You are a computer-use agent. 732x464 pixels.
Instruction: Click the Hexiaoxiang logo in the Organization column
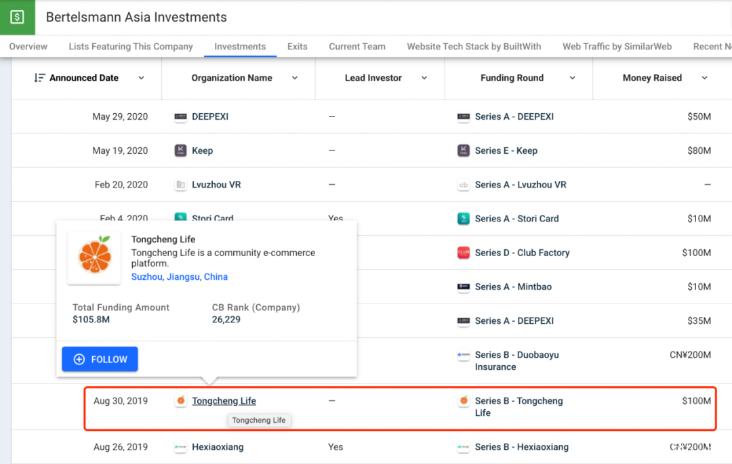coord(180,447)
